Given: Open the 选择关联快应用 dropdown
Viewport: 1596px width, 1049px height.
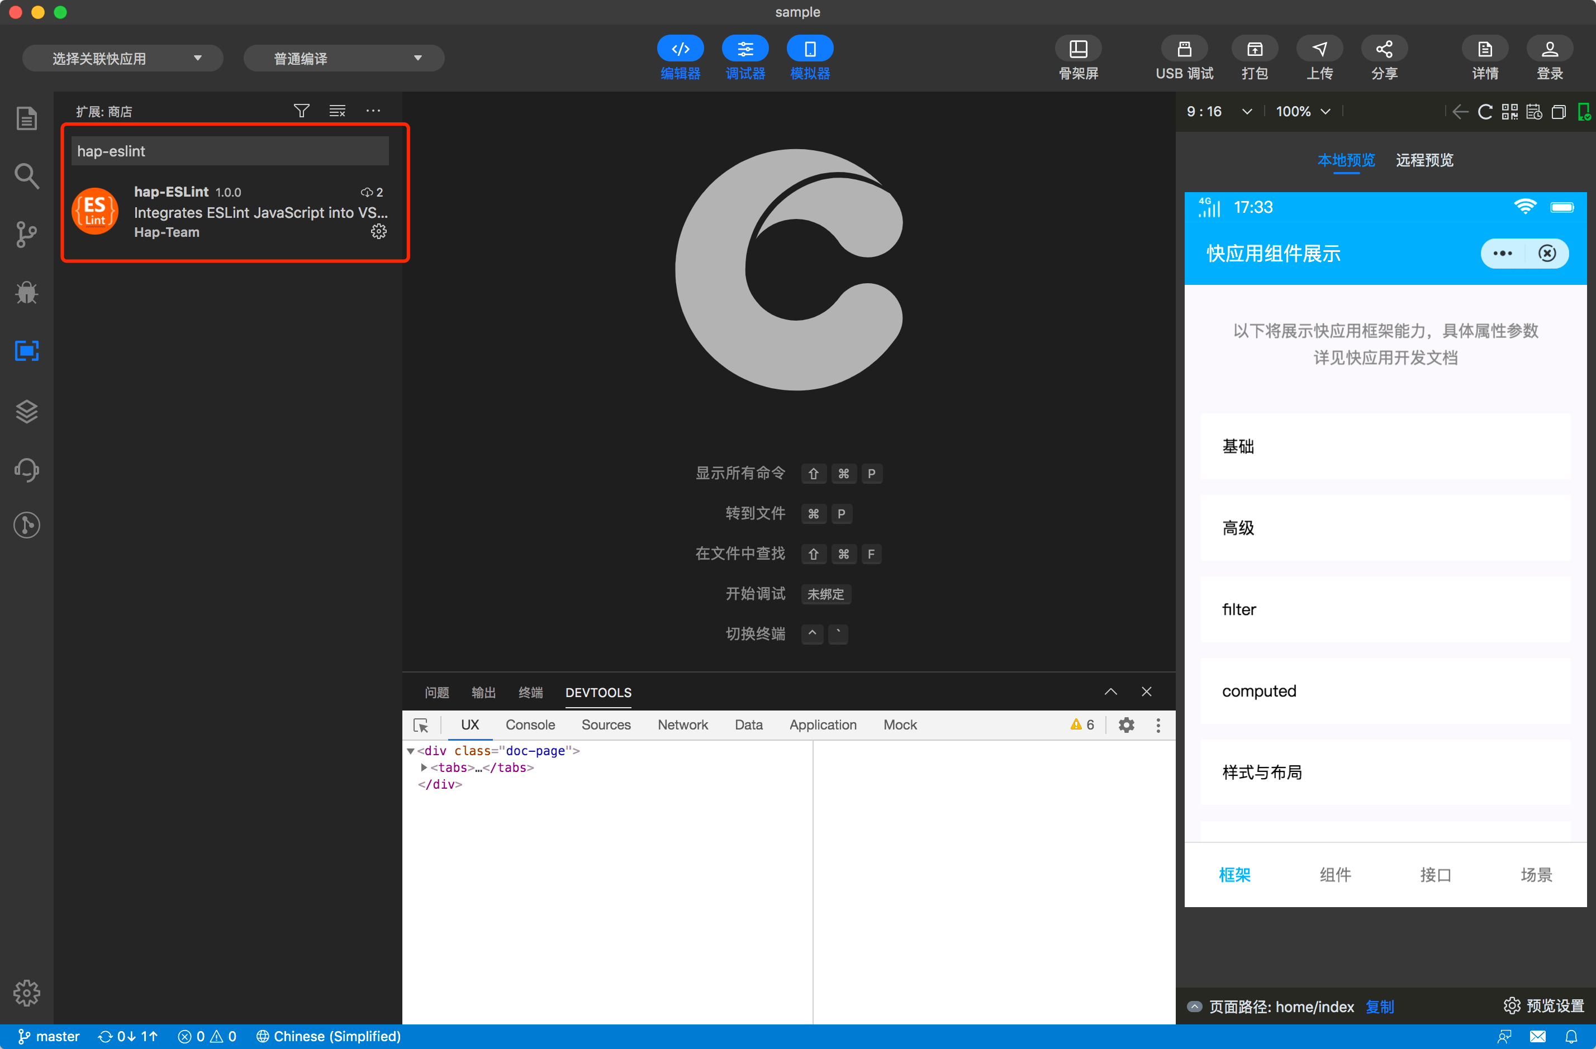Looking at the screenshot, I should pos(123,58).
